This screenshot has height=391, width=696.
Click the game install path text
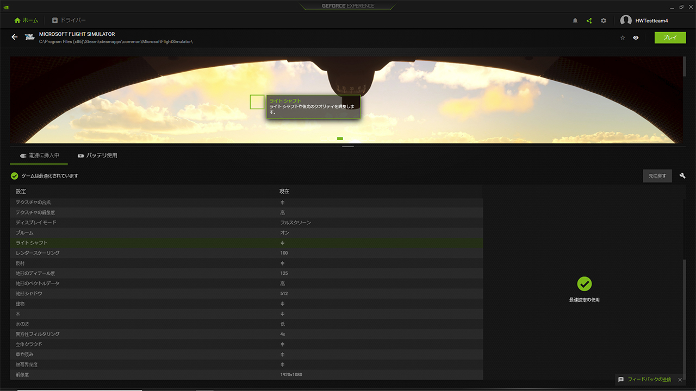click(116, 42)
